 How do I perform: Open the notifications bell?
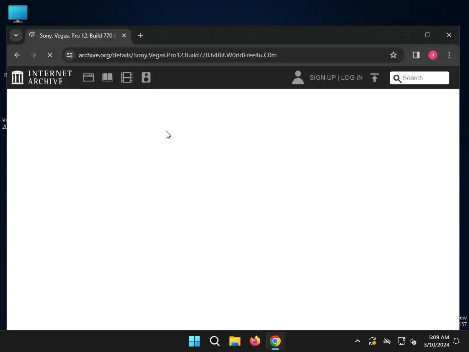pos(456,341)
